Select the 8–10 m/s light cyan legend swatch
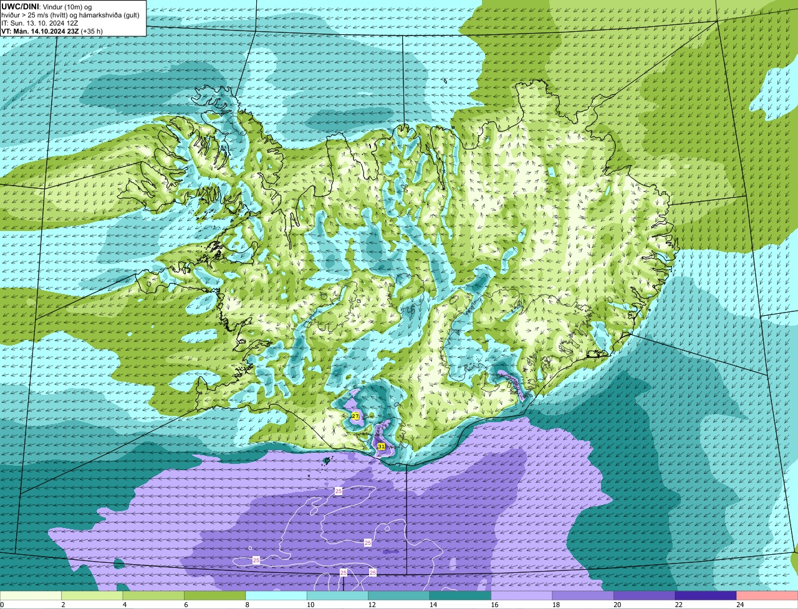Image resolution: width=798 pixels, height=609 pixels. (x=276, y=596)
